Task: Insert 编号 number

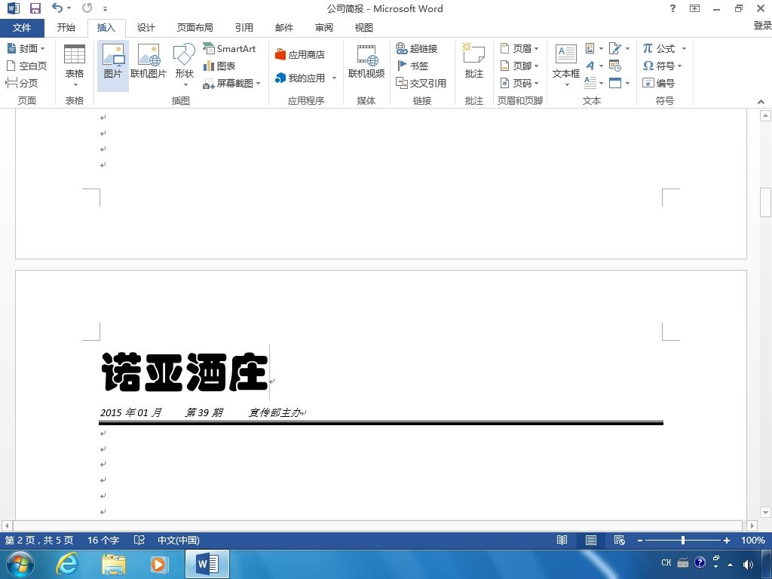Action: [x=658, y=83]
